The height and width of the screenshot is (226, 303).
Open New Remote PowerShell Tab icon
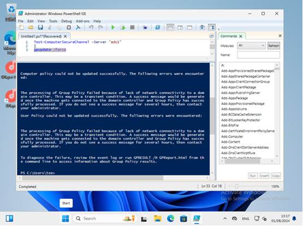tap(145, 27)
